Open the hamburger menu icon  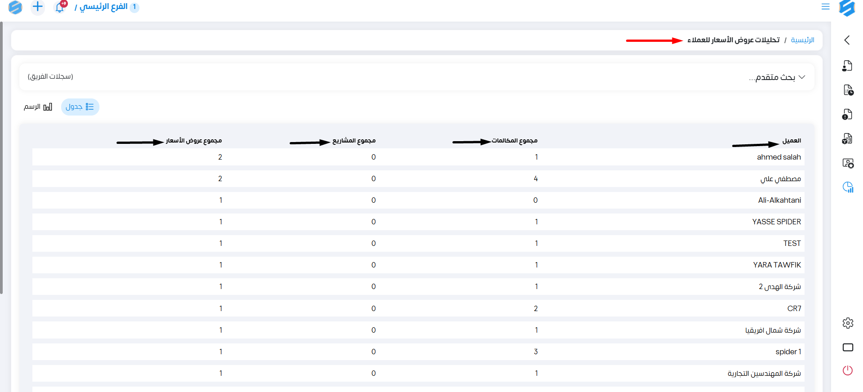coord(825,7)
